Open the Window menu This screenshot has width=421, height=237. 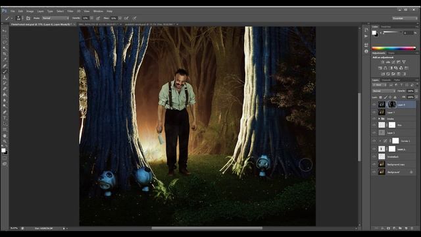[98, 11]
